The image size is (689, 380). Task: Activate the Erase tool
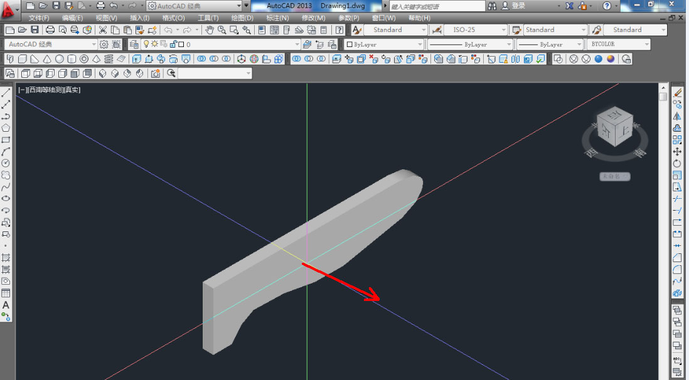pos(677,93)
